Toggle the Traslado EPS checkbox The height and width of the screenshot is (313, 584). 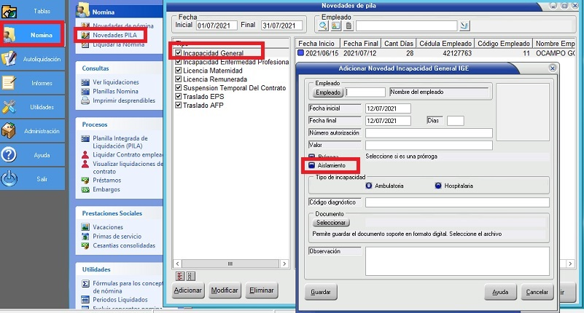coord(179,96)
